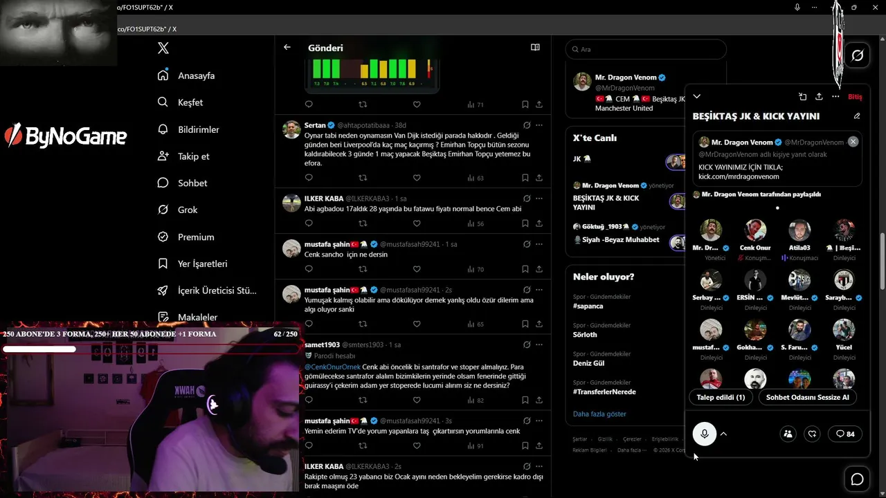Open Spaces pop-out dock icon
This screenshot has width=886, height=498.
[802, 97]
